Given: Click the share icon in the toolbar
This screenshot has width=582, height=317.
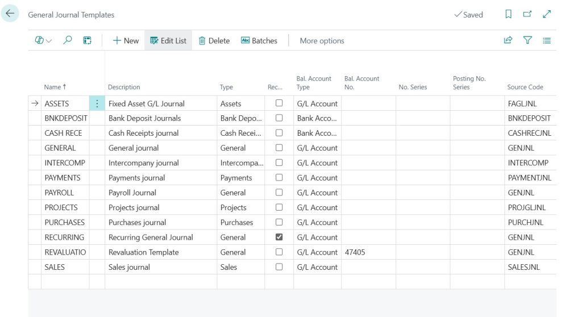Looking at the screenshot, I should 508,40.
